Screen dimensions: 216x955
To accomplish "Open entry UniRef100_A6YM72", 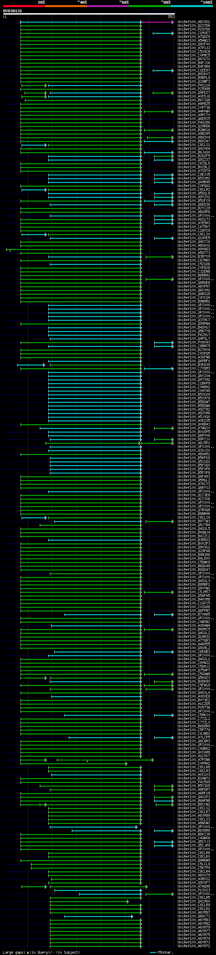I will coord(194,947).
